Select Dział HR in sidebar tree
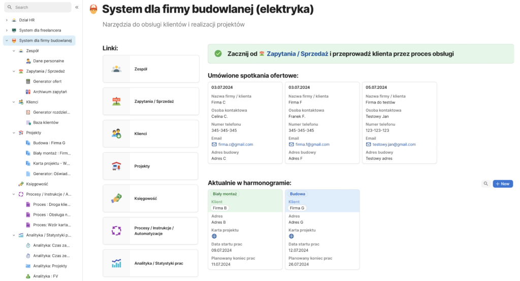Viewport: 520px width, 281px height. click(x=27, y=20)
